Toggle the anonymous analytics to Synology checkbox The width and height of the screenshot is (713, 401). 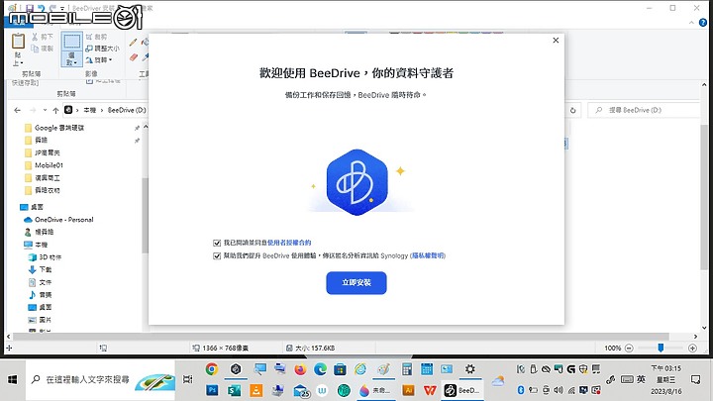pyautogui.click(x=217, y=256)
